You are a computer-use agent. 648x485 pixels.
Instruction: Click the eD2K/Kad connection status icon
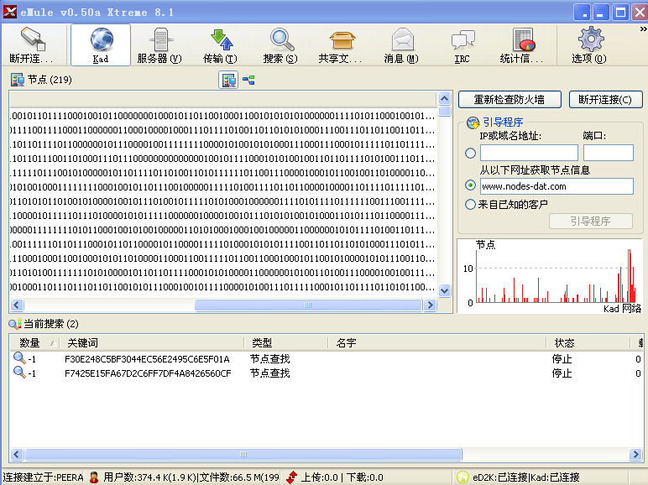(x=462, y=477)
